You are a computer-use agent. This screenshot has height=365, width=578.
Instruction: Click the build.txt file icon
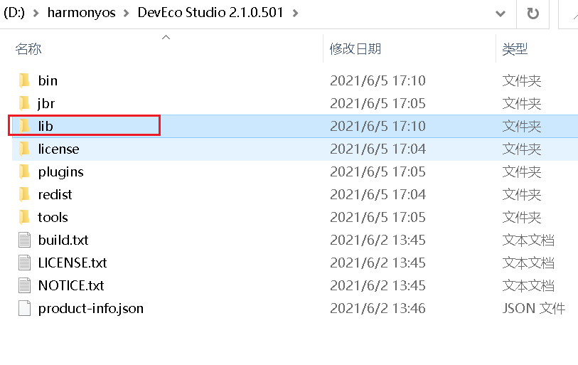tap(24, 240)
